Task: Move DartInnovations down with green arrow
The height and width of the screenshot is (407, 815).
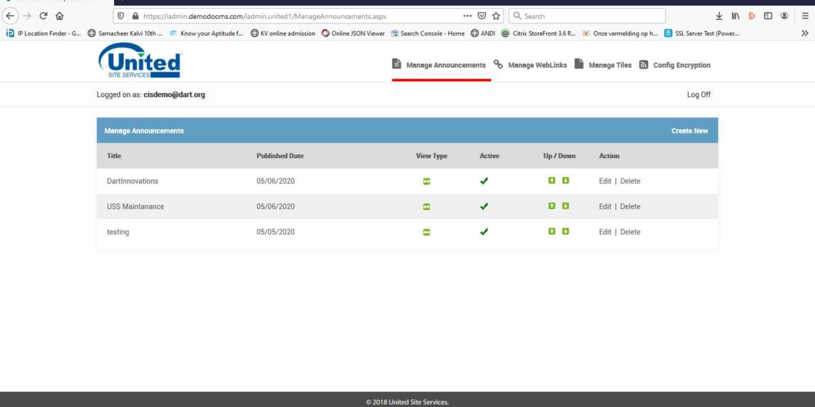Action: (x=565, y=181)
